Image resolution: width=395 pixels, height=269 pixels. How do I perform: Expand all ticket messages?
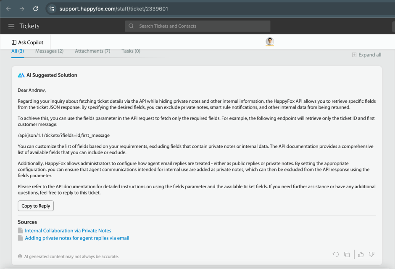click(366, 54)
